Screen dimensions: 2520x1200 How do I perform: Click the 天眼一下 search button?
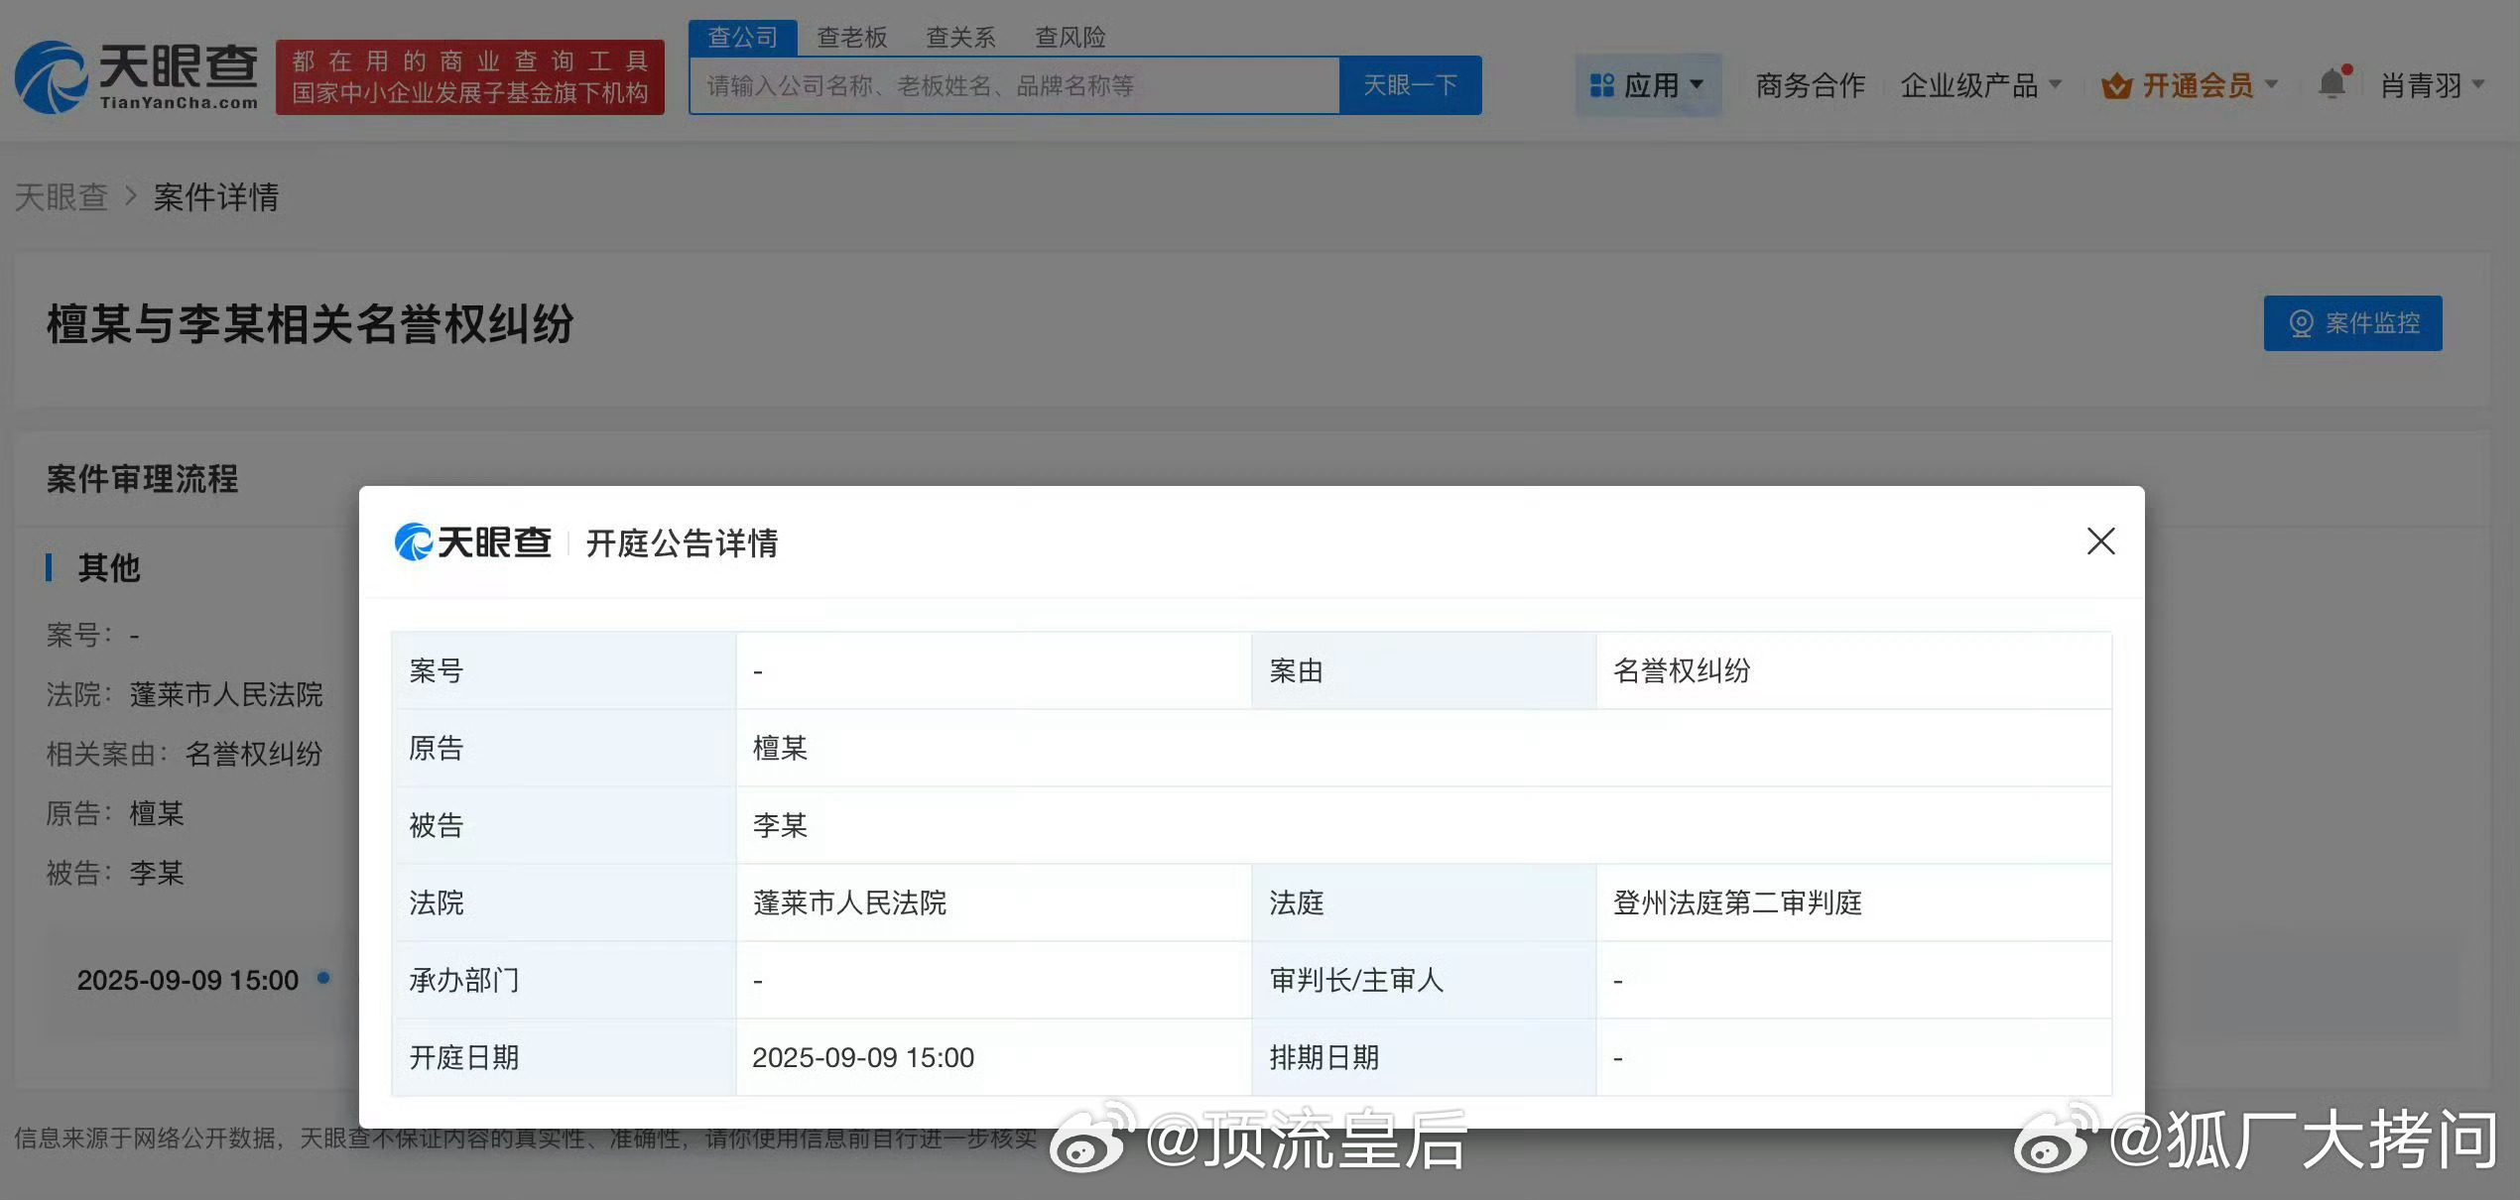point(1410,85)
